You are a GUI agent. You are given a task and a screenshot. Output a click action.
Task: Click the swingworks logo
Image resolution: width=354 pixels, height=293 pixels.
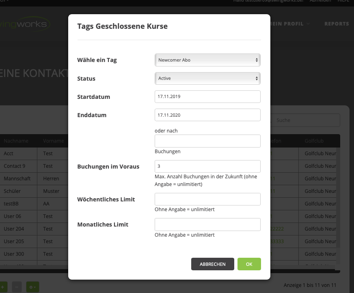pos(25,24)
